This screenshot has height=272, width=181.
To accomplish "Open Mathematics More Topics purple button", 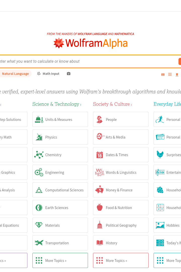I will point(14,260).
